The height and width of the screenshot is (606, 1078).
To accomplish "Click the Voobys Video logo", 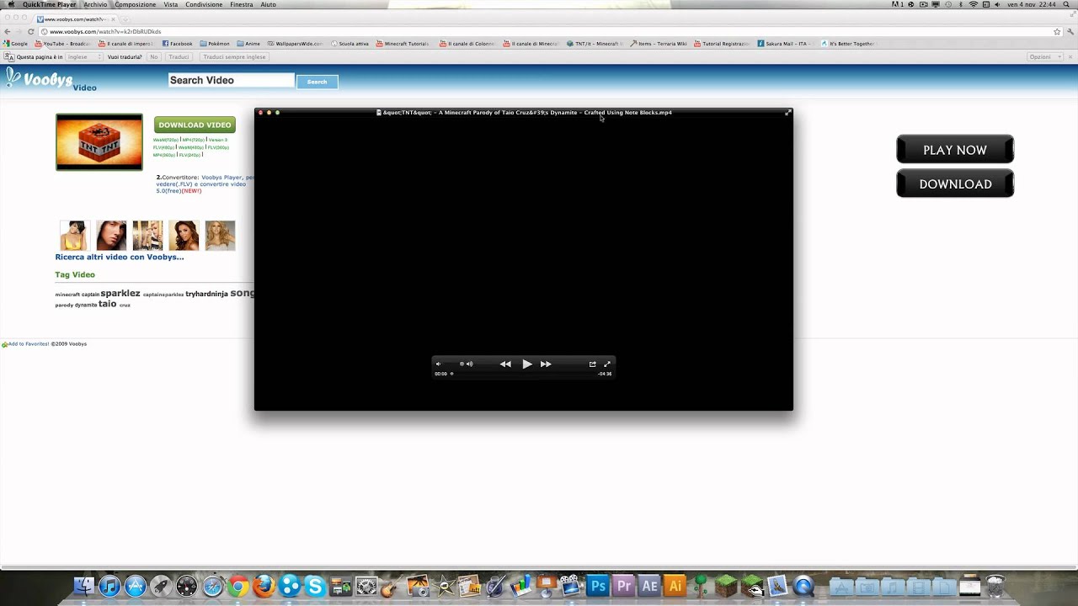I will pos(51,80).
